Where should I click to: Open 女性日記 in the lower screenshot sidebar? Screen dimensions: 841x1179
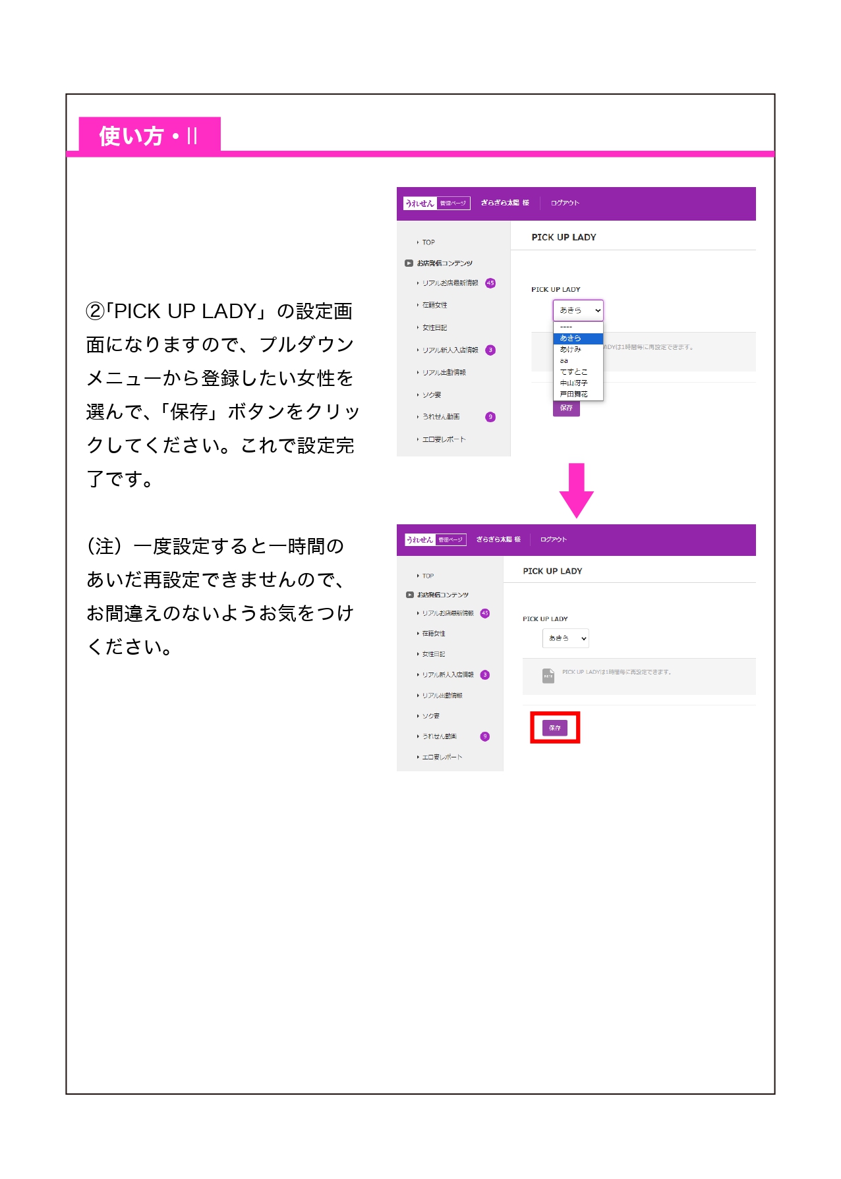coord(433,654)
